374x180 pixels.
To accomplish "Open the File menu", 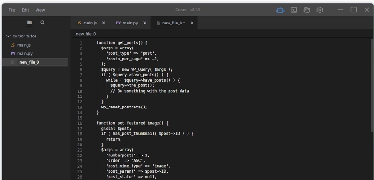I will point(12,10).
